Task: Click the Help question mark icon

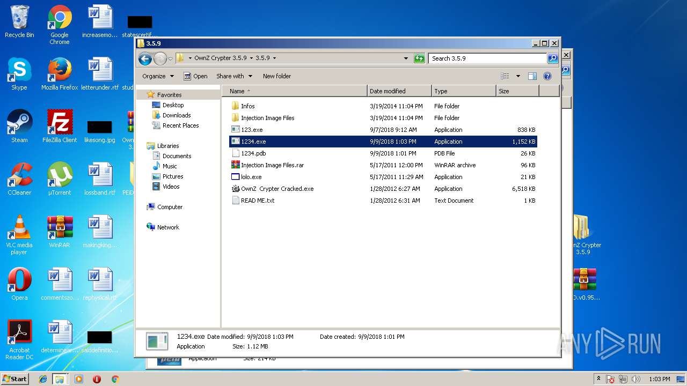Action: tap(547, 76)
